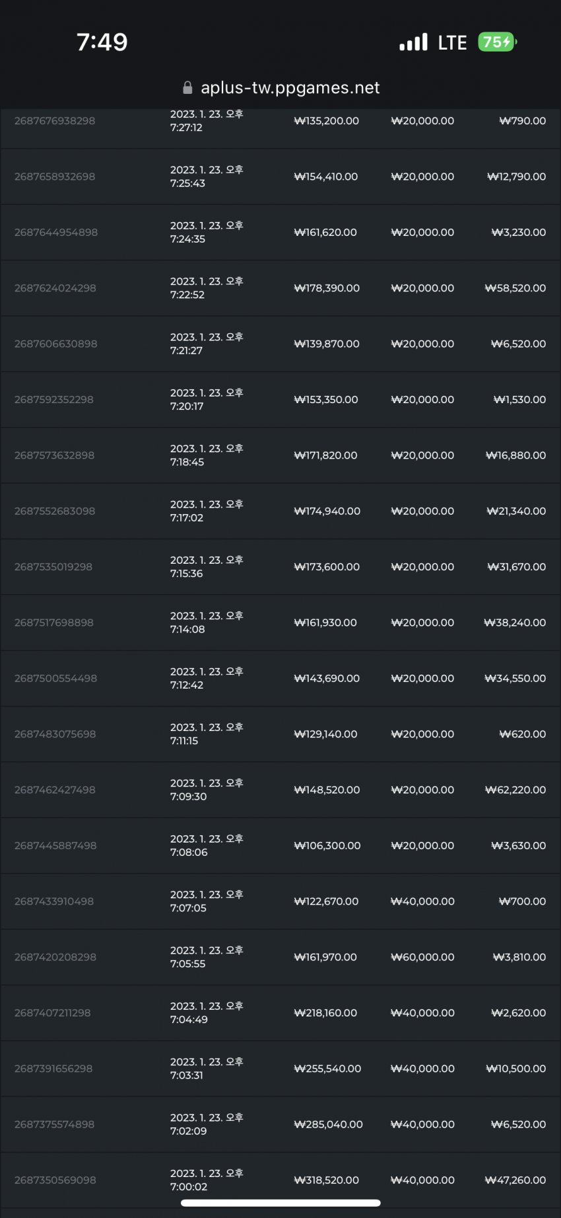The height and width of the screenshot is (1218, 561).
Task: Select the ₩60,000.00 bet row
Action: tap(280, 957)
